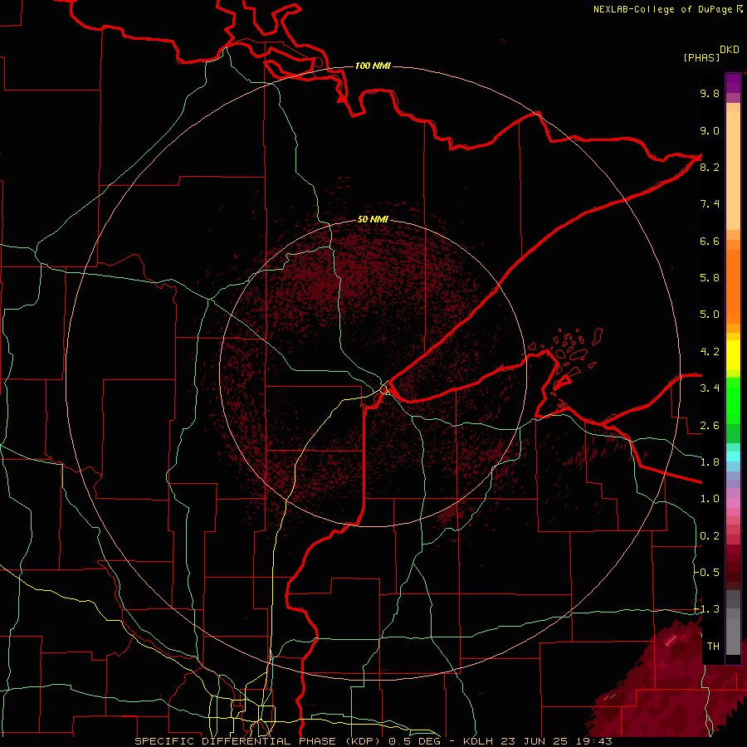Image resolution: width=747 pixels, height=747 pixels.
Task: Click the -0.5 value on the color scale
Action: click(x=707, y=572)
